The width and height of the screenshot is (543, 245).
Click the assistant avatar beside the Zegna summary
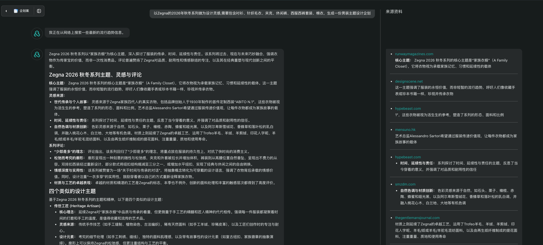tap(37, 54)
